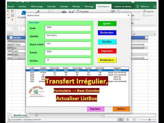
Task: Open the Formules ribbon tab
Action: [x=52, y=6]
